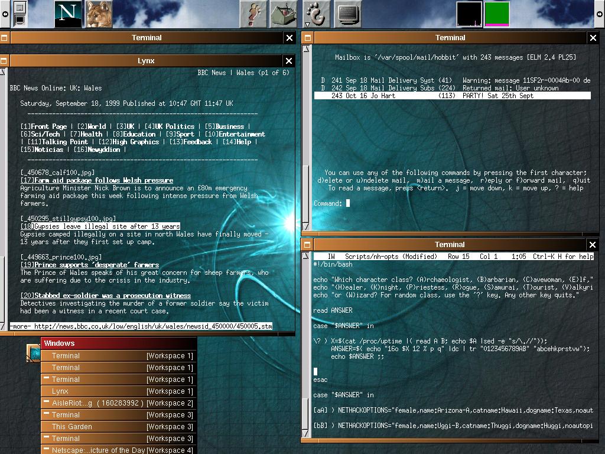Follow the [2]World link in Lynx
Viewport: 605px width, 454px height.
click(92, 127)
